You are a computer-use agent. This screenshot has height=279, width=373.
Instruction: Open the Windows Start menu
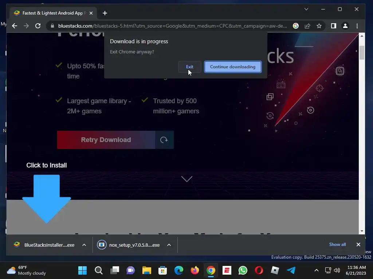click(83, 270)
